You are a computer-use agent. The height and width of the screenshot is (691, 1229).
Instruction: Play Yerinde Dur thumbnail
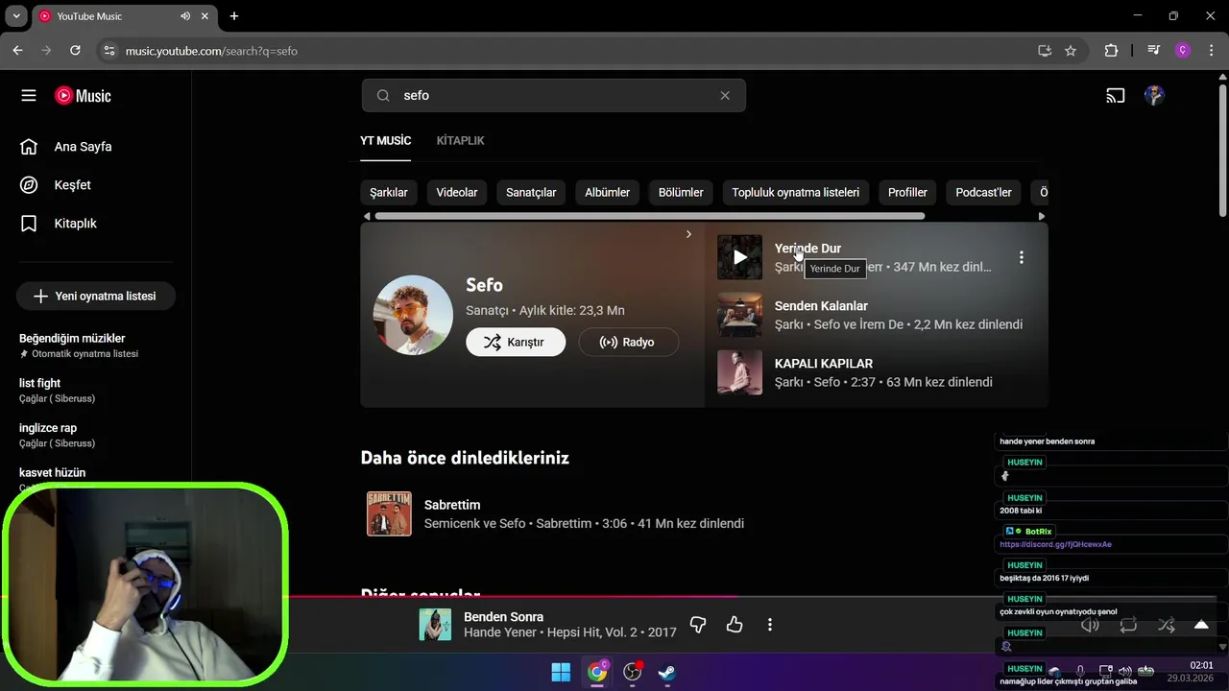[739, 257]
